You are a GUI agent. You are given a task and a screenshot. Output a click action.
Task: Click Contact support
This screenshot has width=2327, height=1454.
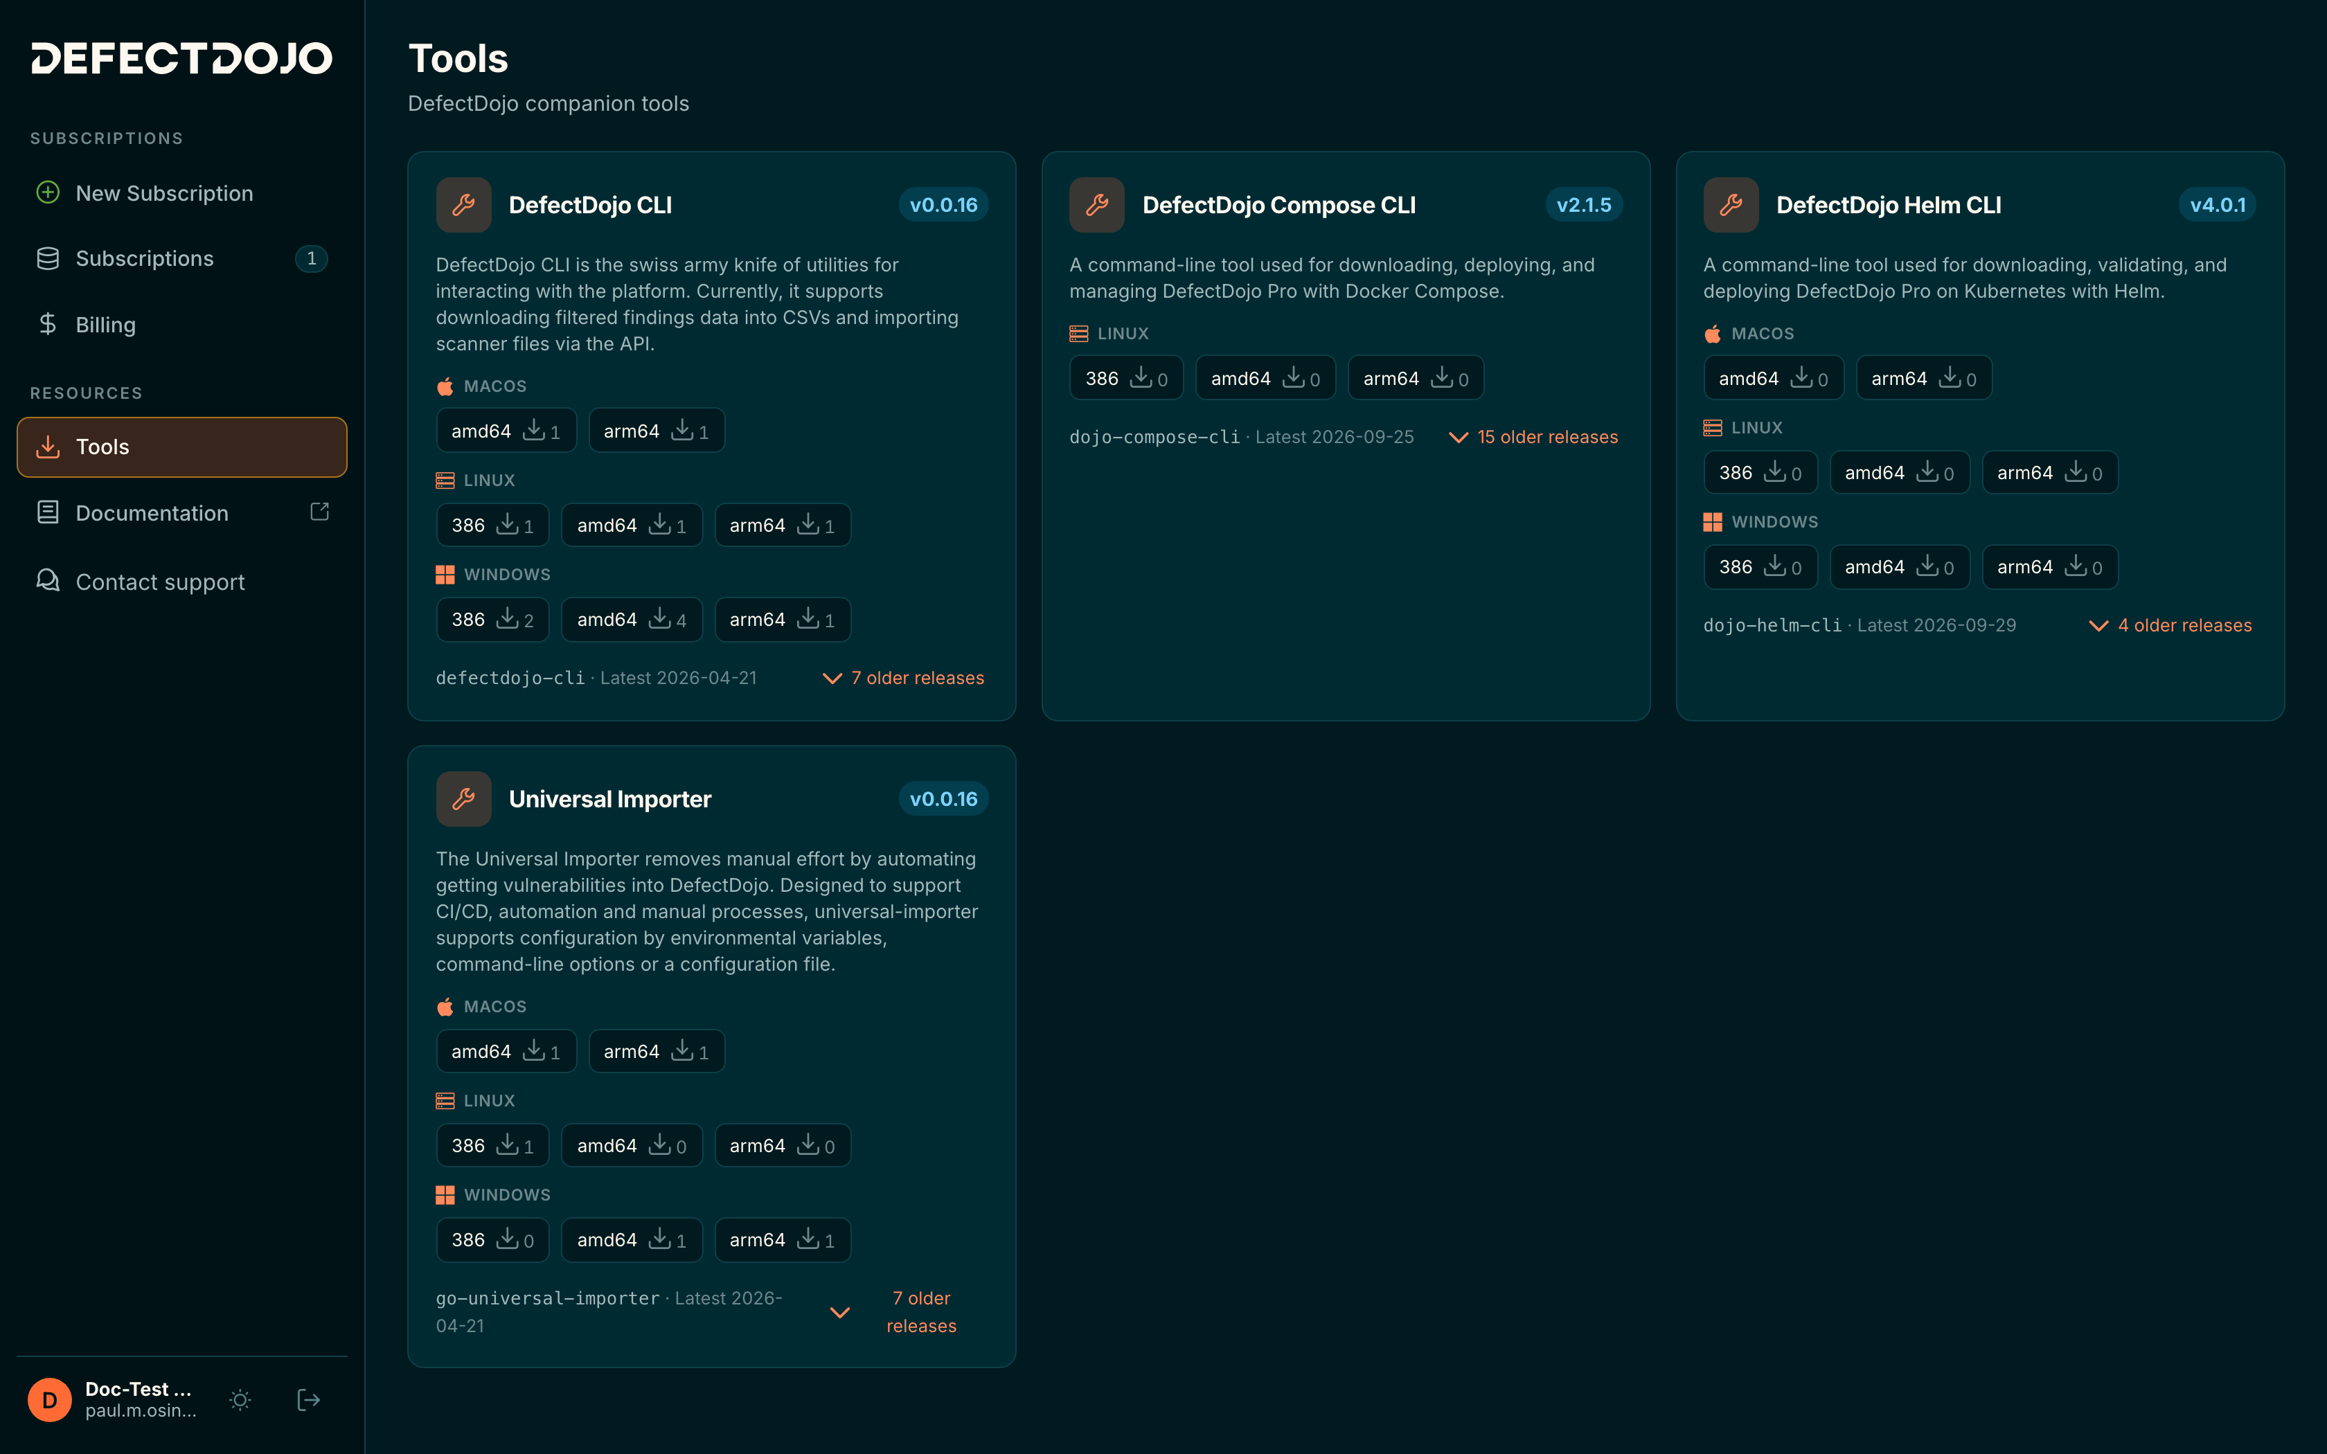(x=181, y=582)
